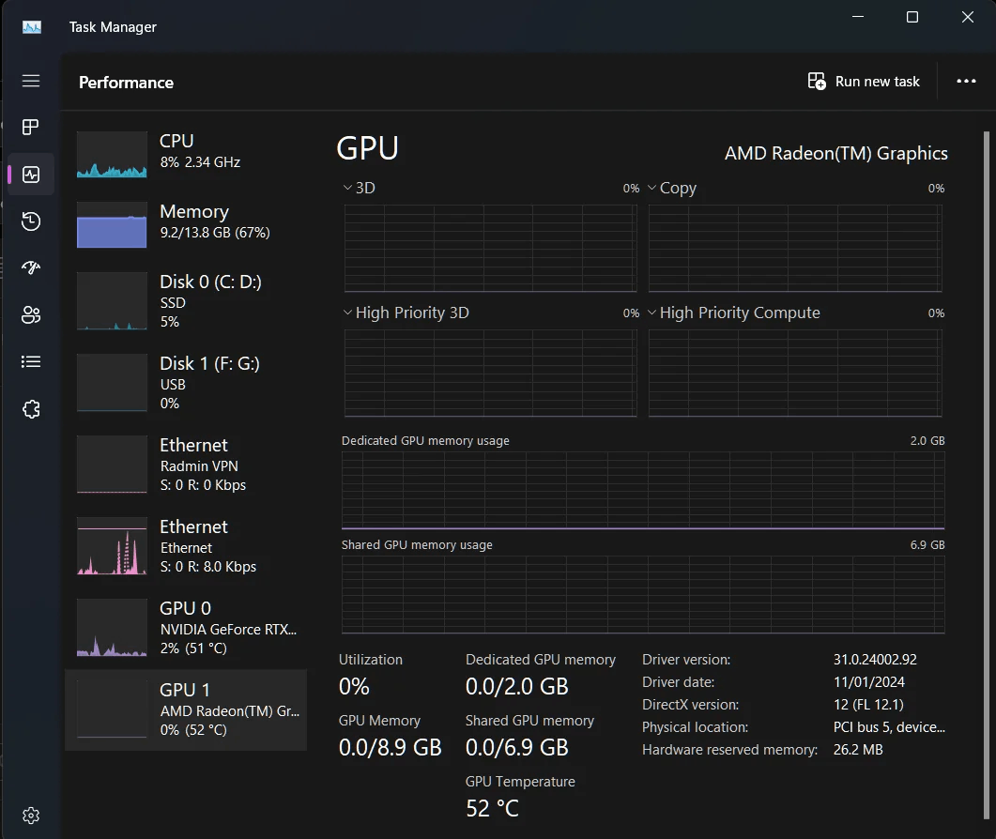
Task: Click the PCI bus 5 physical location
Action: click(x=889, y=727)
